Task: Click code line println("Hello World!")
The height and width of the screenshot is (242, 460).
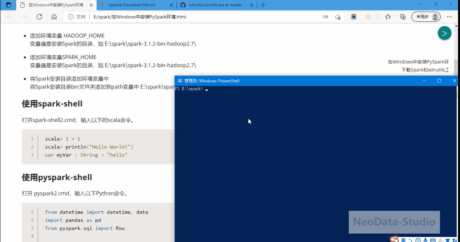Action: (x=89, y=147)
